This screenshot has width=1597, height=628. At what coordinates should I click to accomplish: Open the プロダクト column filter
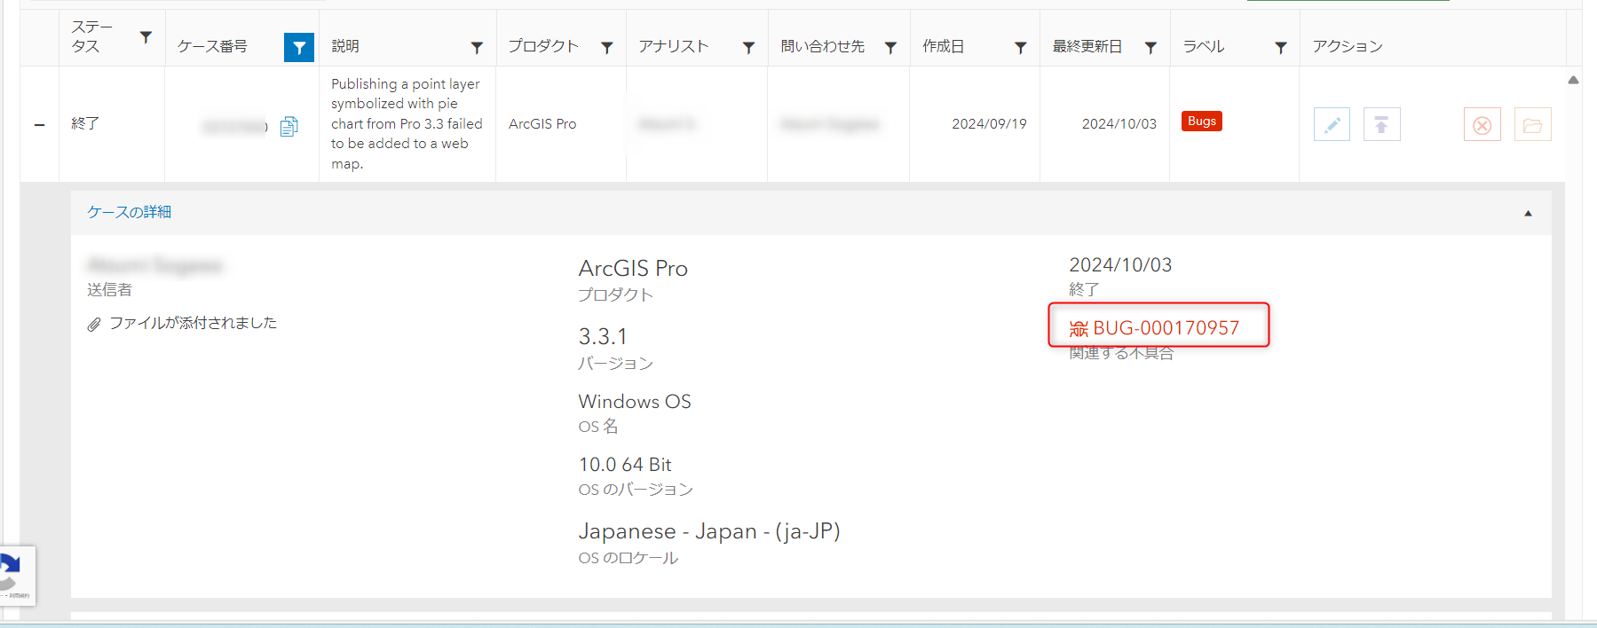coord(607,47)
